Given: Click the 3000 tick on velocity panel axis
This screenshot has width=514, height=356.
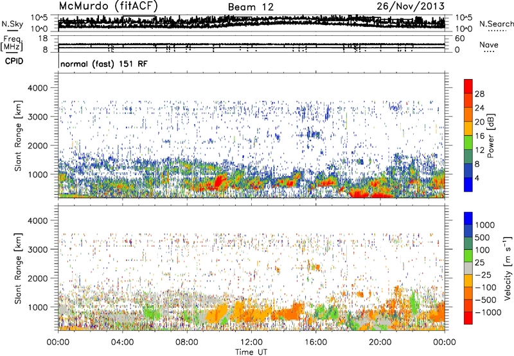Looking at the screenshot, I should [37, 249].
